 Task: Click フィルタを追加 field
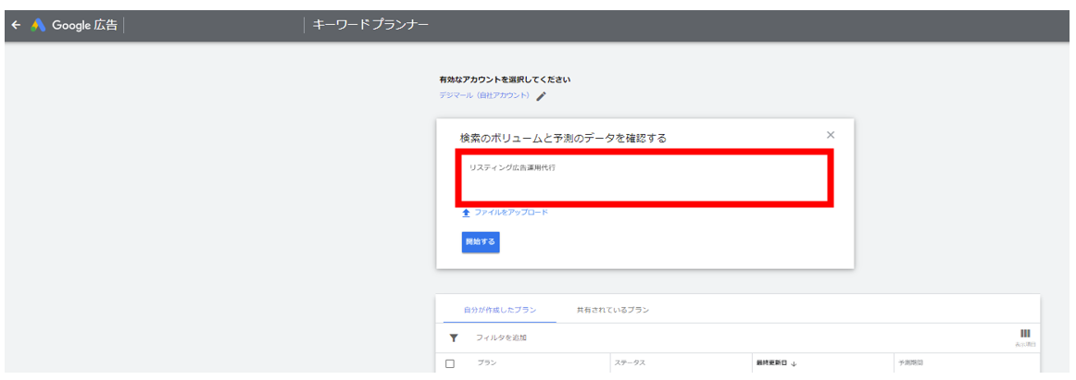(x=502, y=337)
